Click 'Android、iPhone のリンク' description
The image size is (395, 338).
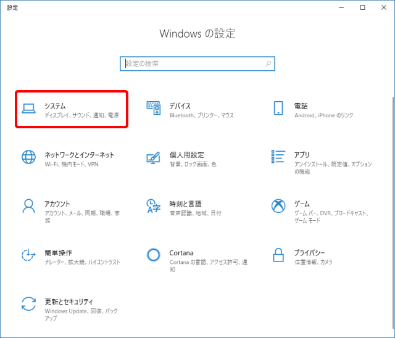(323, 115)
